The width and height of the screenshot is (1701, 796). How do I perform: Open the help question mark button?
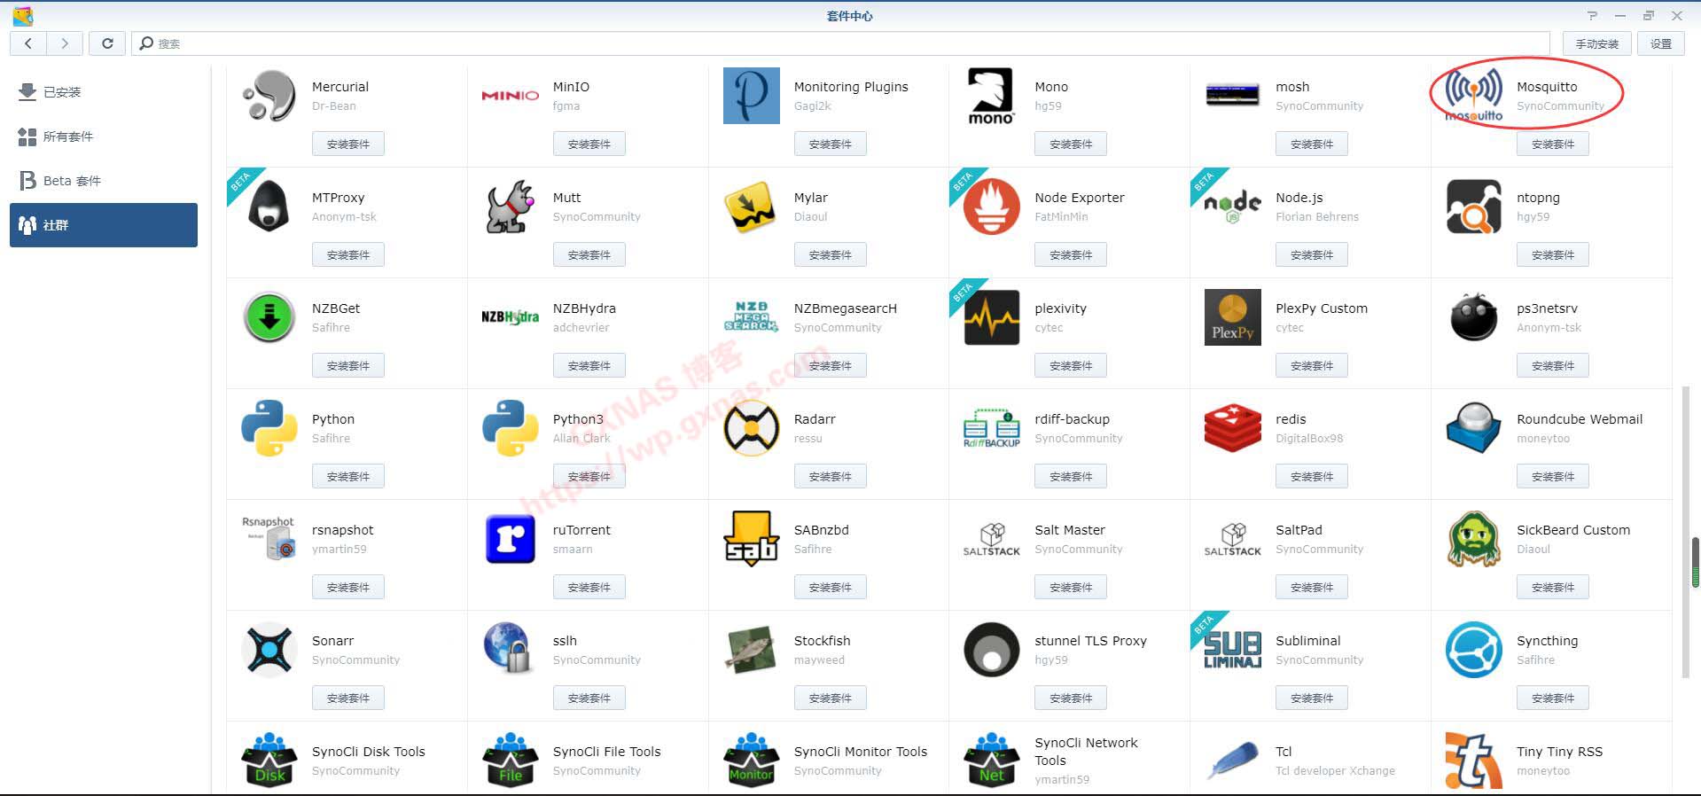click(x=1592, y=15)
